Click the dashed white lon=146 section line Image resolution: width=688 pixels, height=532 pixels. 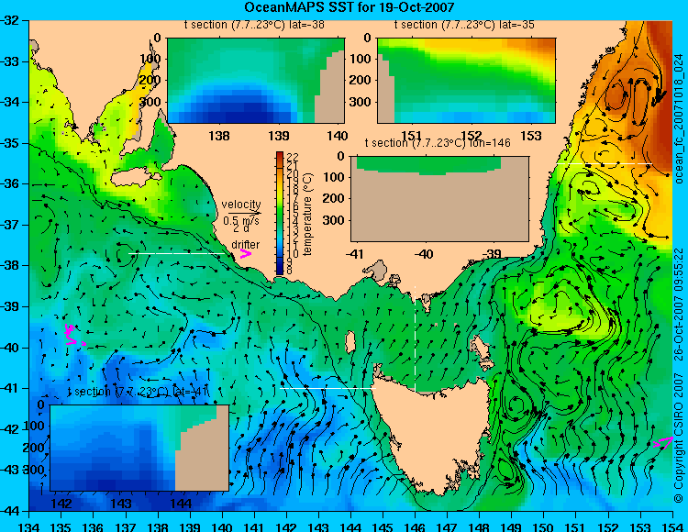click(415, 338)
